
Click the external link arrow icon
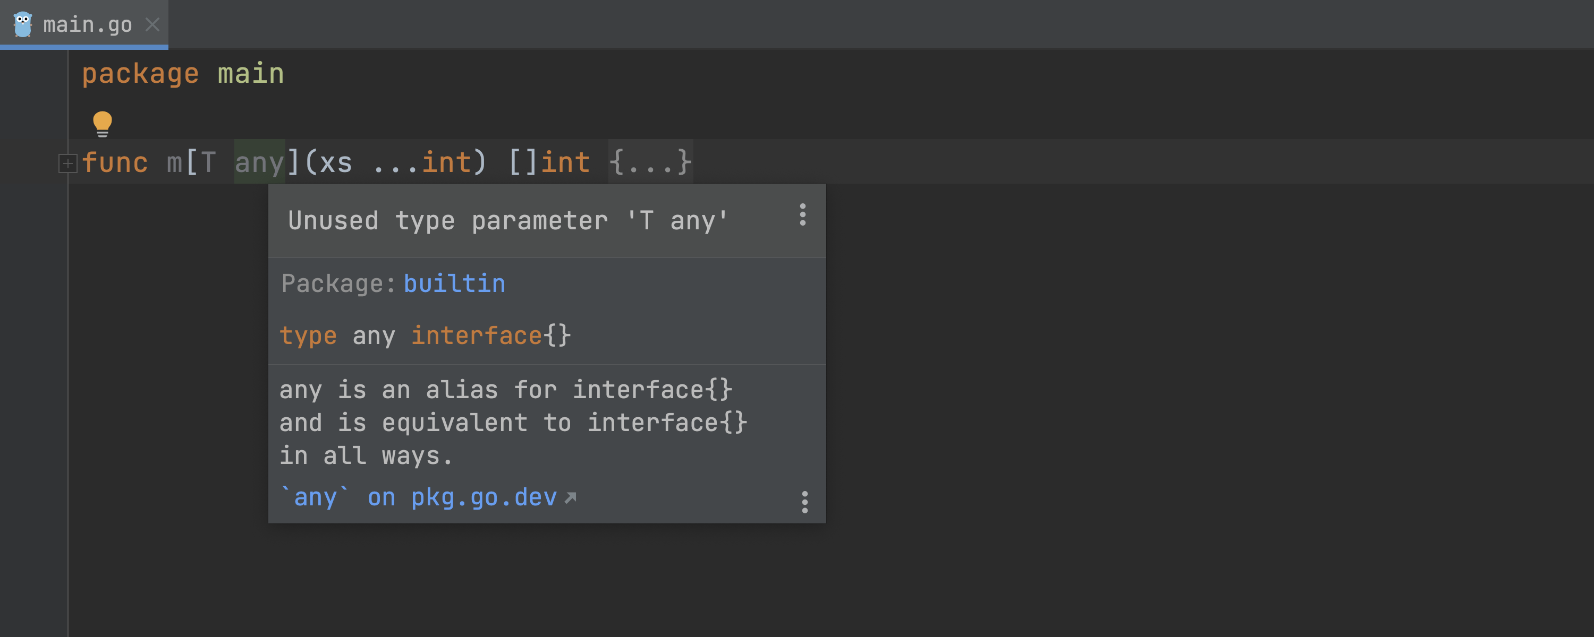click(x=571, y=497)
